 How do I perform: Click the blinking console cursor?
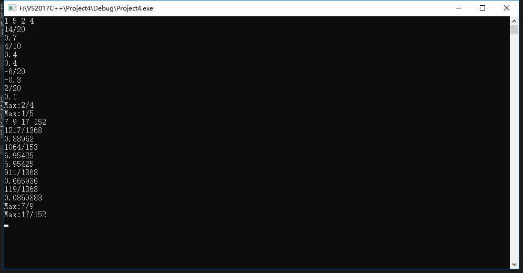pyautogui.click(x=6, y=226)
